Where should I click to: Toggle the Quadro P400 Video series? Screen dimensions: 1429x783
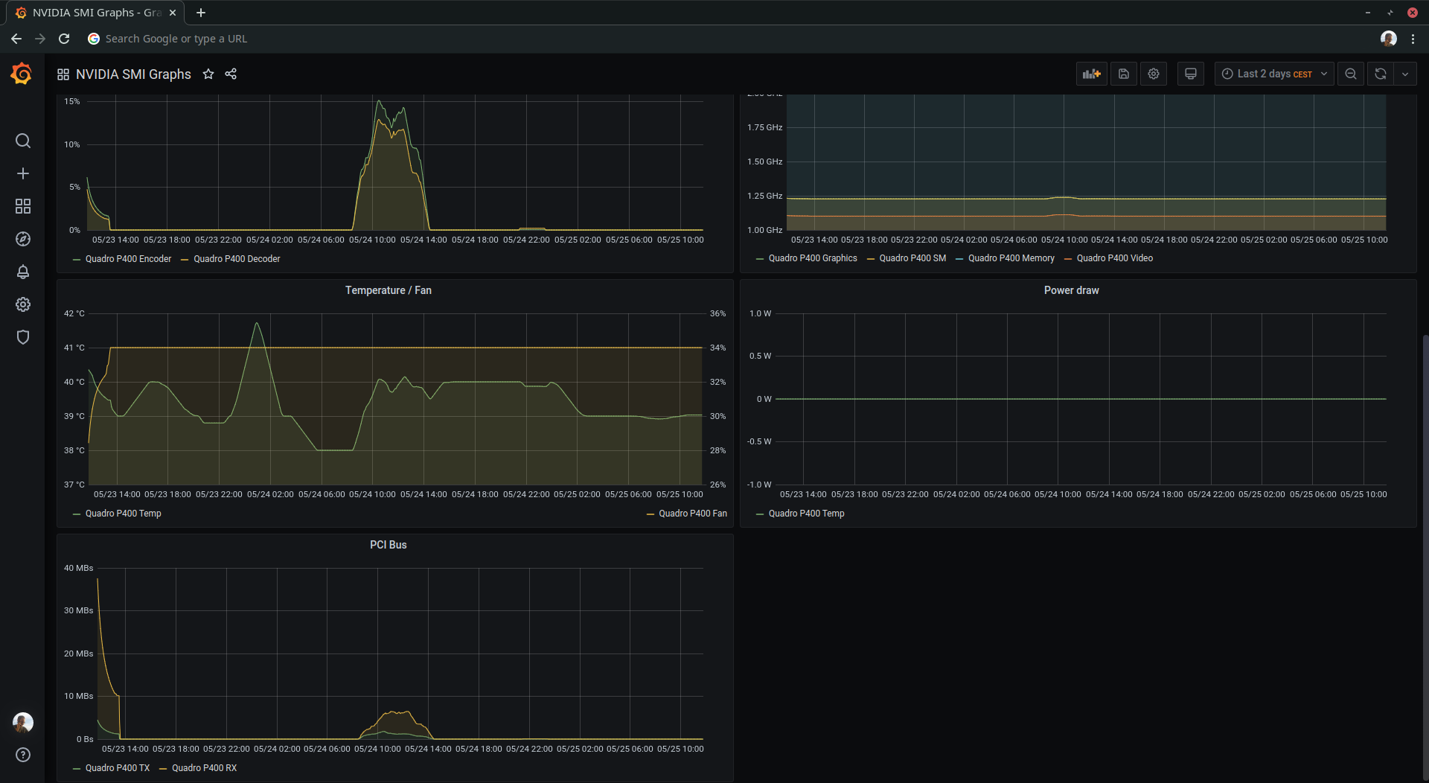pos(1114,258)
